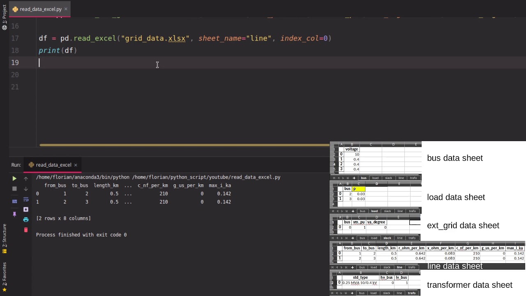The height and width of the screenshot is (296, 526).
Task: Click the yellow p cell in load data sheet
Action: click(358, 189)
